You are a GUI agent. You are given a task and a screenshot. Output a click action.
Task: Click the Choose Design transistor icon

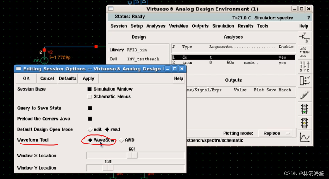coord(305,38)
